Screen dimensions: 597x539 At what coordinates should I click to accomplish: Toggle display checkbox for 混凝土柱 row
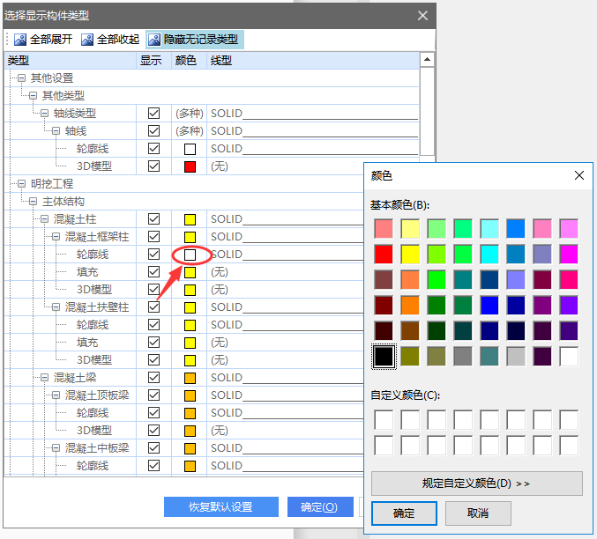pos(154,219)
